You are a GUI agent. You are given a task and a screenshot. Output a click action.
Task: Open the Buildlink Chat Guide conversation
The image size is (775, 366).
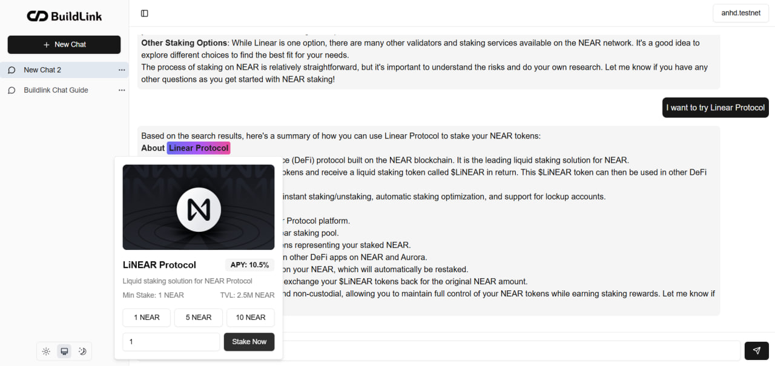pyautogui.click(x=56, y=90)
